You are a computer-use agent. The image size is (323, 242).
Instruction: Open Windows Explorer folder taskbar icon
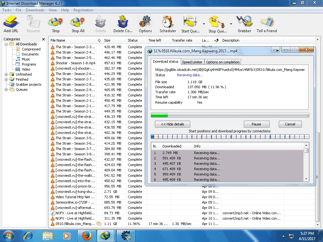(48, 236)
